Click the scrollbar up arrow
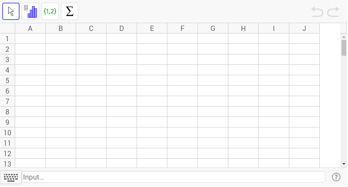Screen dimensions: 348x187 coord(344,37)
